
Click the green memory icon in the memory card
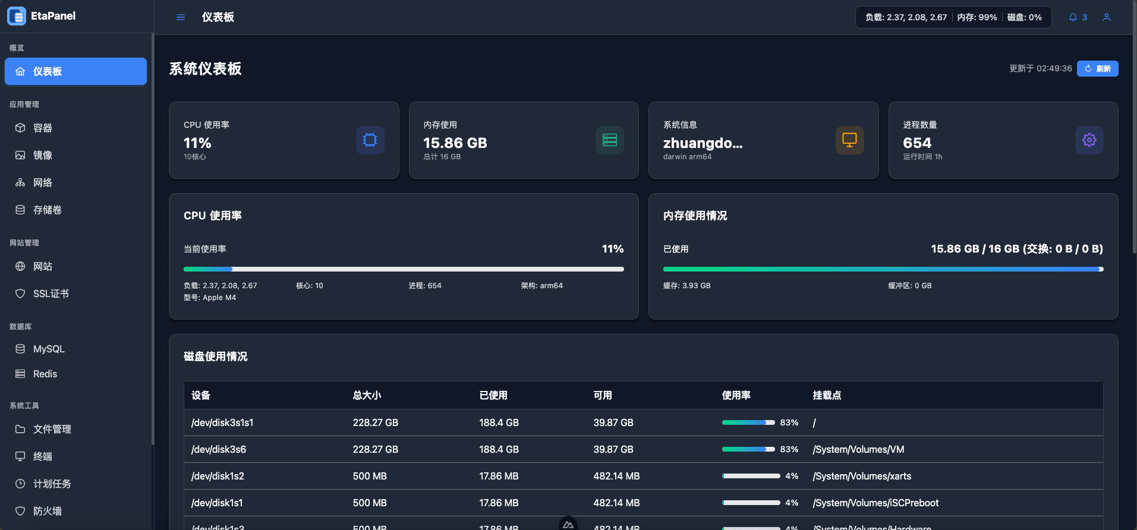(610, 140)
